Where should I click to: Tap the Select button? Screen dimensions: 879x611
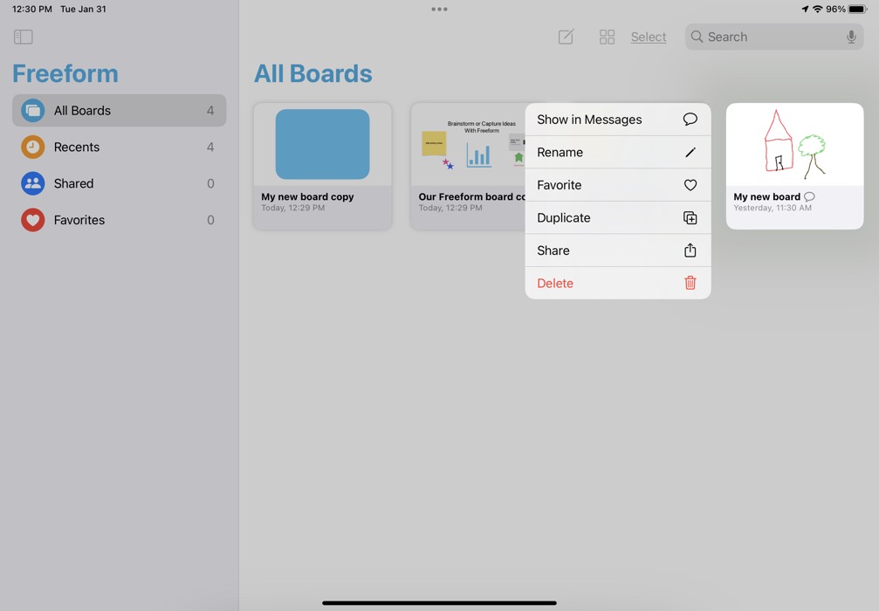pos(649,37)
